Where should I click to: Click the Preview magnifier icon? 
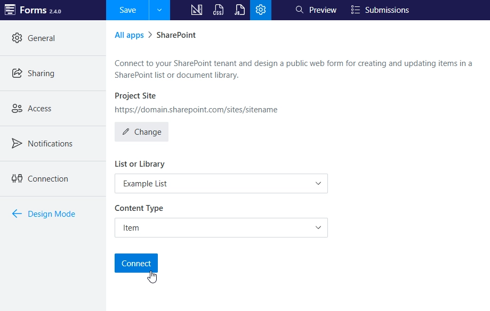tap(299, 10)
